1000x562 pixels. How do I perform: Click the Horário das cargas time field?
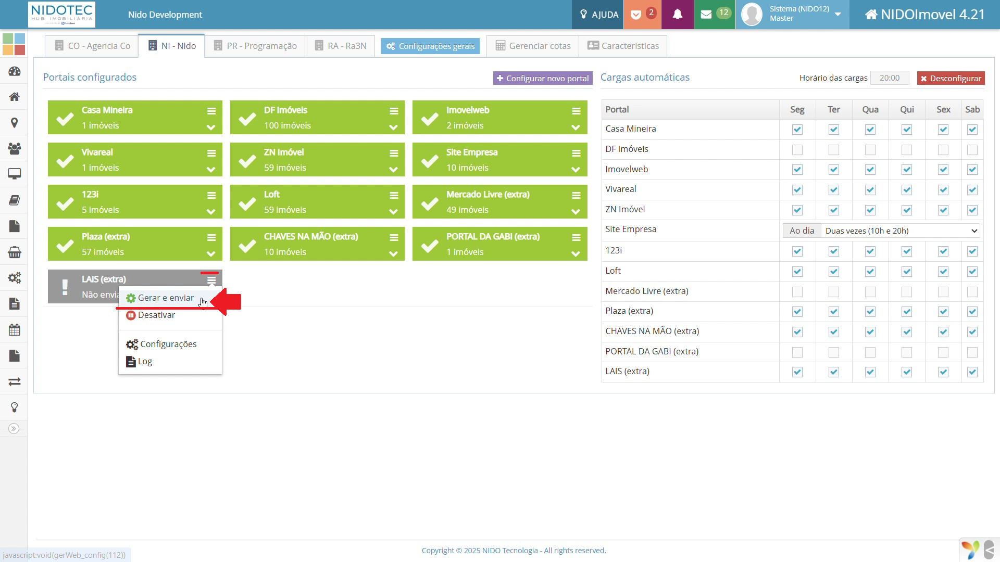889,78
